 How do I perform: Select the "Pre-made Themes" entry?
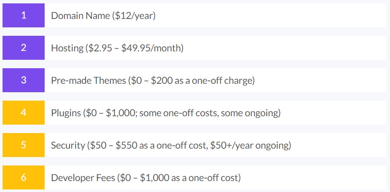88,80
